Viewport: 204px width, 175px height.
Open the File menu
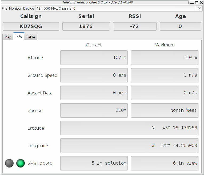[x=5, y=8]
